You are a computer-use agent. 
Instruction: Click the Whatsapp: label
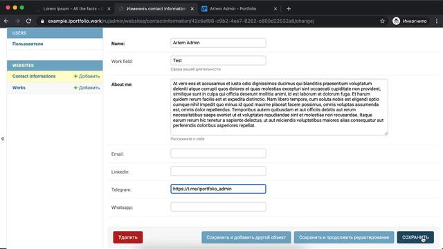point(122,207)
